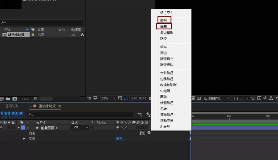Image resolution: width=278 pixels, height=160 pixels.
Task: Choose 矩形 from the add menu
Action: click(163, 21)
